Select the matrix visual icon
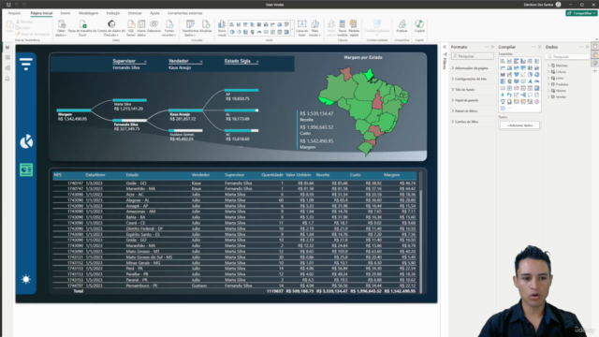Image resolution: width=599 pixels, height=337 pixels. click(537, 88)
